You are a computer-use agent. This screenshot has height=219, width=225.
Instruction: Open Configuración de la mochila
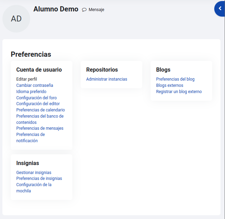pyautogui.click(x=34, y=188)
